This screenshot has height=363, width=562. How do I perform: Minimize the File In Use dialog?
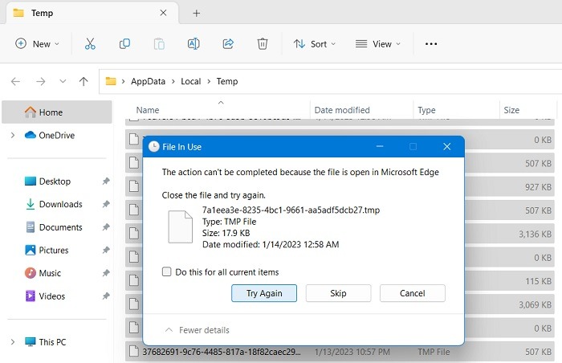click(380, 146)
